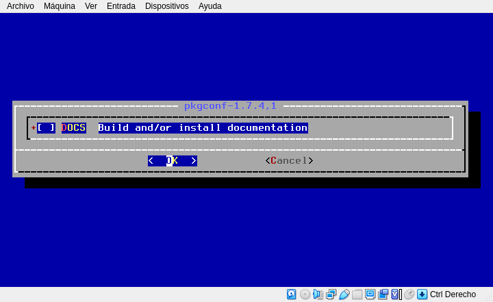Open the hard disk activity status icon
The image size is (493, 302).
click(292, 294)
